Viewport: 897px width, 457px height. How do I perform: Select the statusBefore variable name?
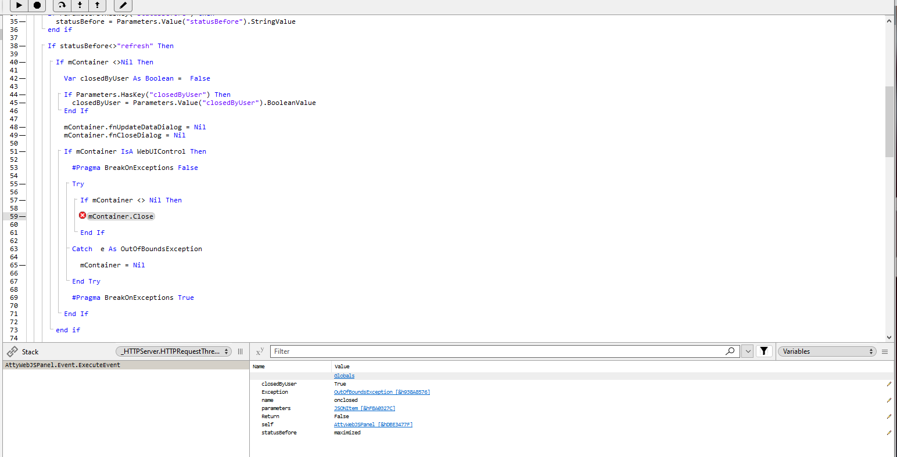279,433
